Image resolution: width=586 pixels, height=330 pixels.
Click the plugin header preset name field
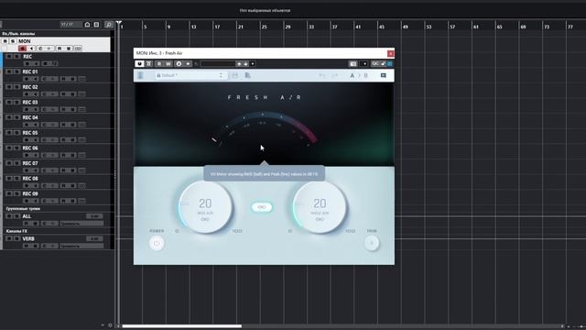(218, 64)
